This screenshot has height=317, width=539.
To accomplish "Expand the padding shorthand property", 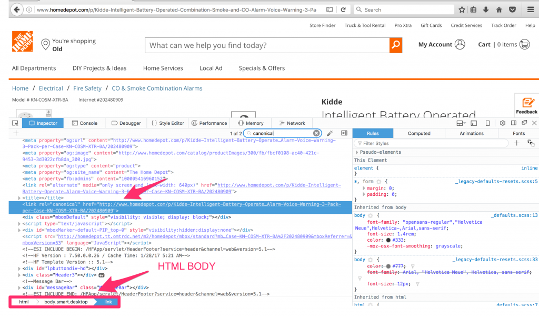I will point(364,194).
